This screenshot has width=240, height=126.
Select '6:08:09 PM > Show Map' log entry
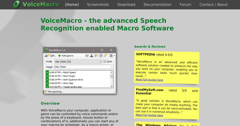point(61,83)
